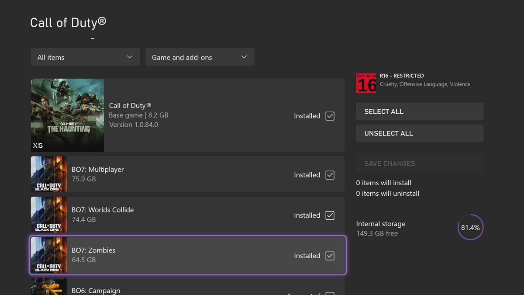524x295 pixels.
Task: Click the 64.5 GB size text
Action: coord(83,260)
